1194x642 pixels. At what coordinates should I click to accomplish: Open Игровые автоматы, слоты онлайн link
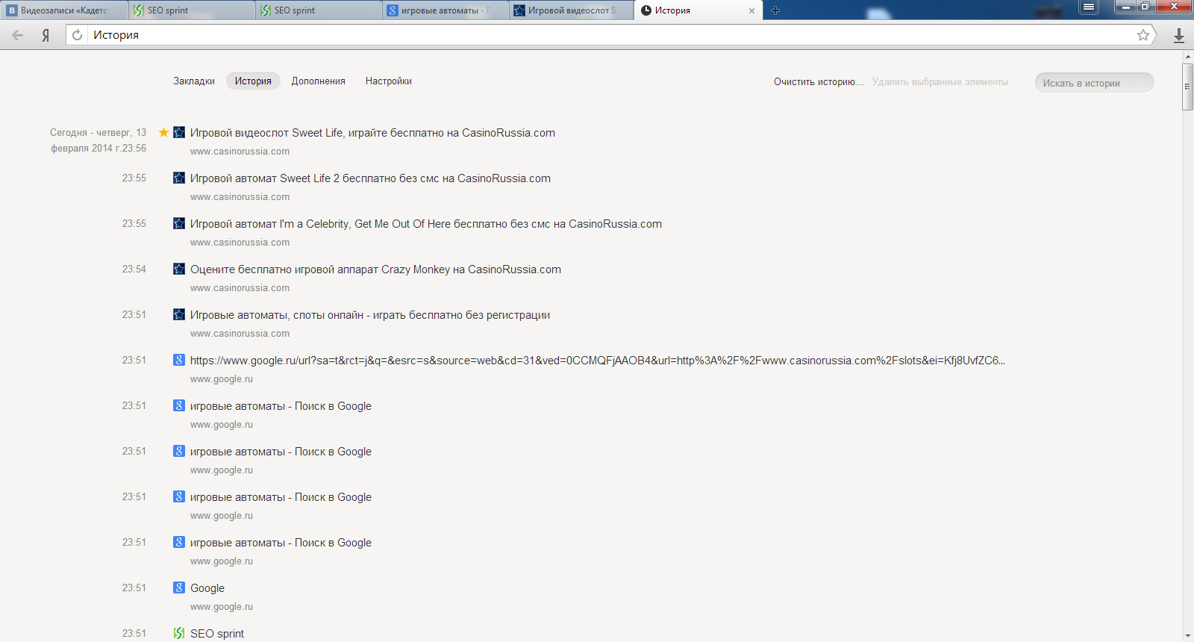click(370, 315)
